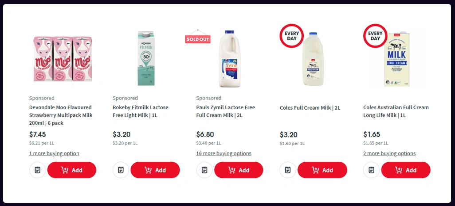Add Coles Long Life Milk to cart
Screen dimensions: 455x206
(406, 170)
